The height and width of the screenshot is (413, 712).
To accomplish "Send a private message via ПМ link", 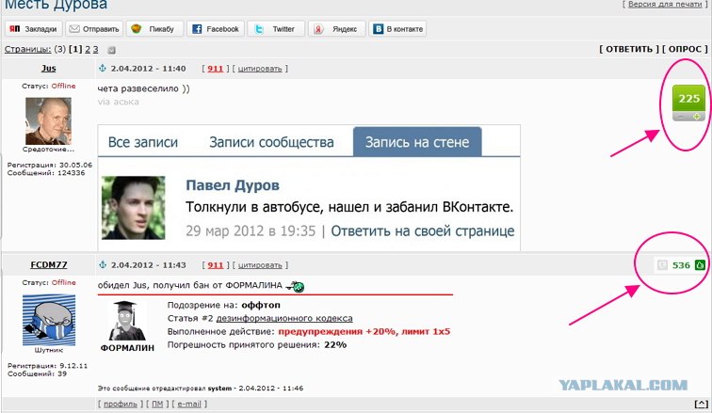I will tap(157, 404).
